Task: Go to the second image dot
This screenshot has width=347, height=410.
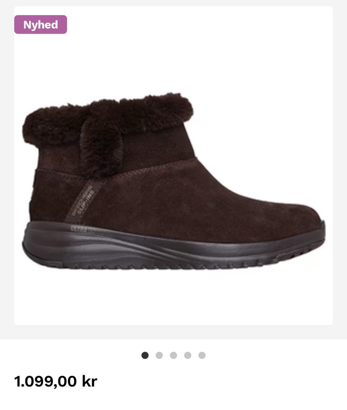Action: [159, 355]
